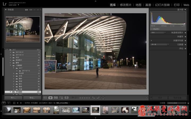This screenshot has width=191, height=119.
Task: Switch to Grid view in the toolbar
Action: pos(45,98)
